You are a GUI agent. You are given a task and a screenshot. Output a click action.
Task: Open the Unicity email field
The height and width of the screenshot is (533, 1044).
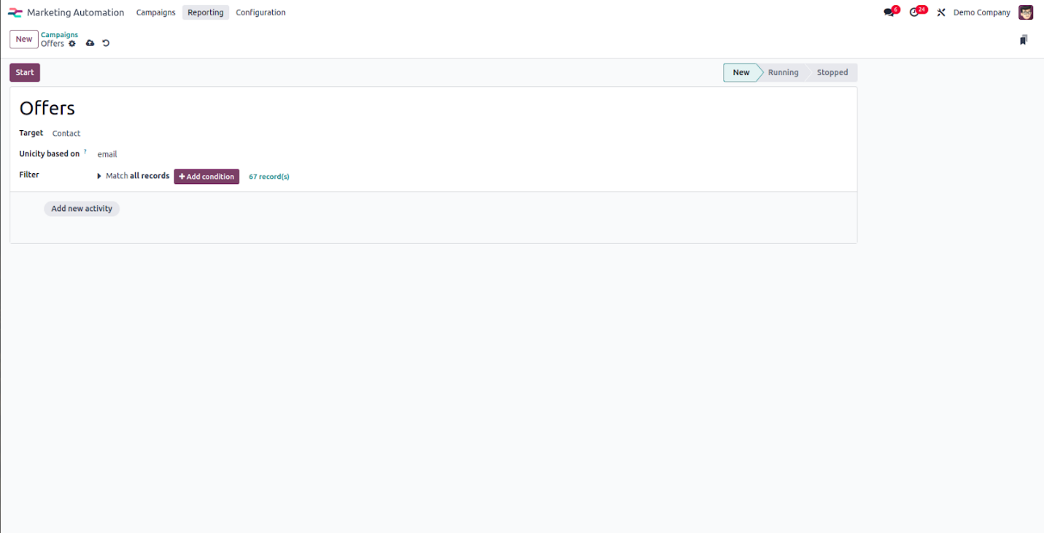(107, 154)
